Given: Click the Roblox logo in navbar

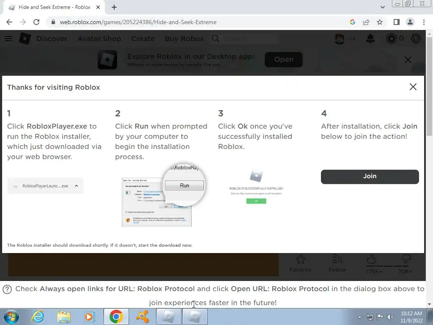Looking at the screenshot, I should click(x=25, y=39).
